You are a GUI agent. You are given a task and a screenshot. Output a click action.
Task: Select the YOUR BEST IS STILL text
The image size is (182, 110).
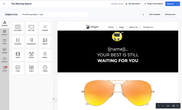point(118,55)
